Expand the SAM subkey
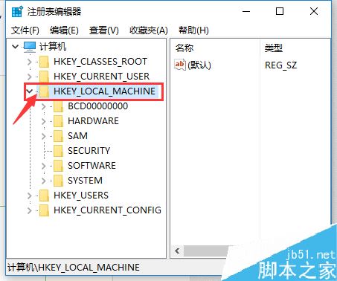337x281 pixels. coord(44,136)
